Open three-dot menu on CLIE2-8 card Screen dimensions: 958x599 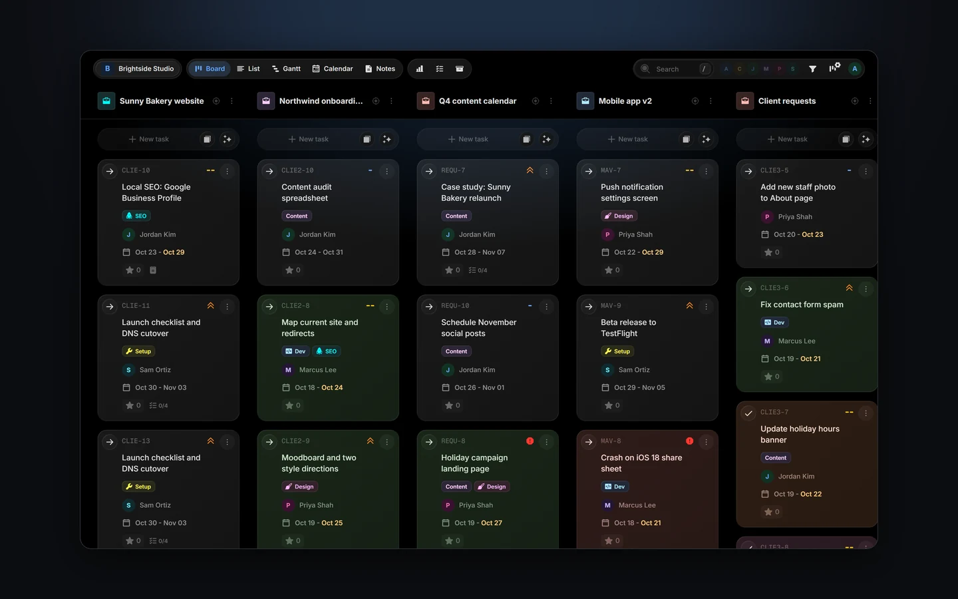click(387, 306)
